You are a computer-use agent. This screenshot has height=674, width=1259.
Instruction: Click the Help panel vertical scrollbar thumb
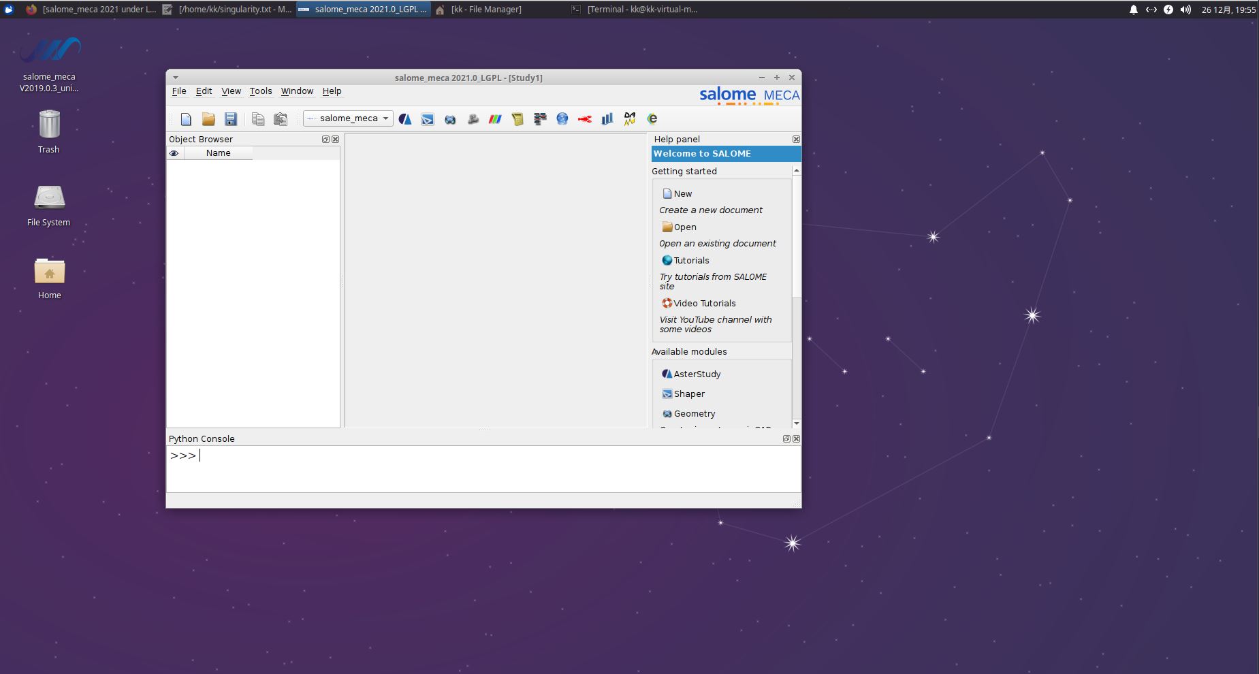[x=796, y=236]
